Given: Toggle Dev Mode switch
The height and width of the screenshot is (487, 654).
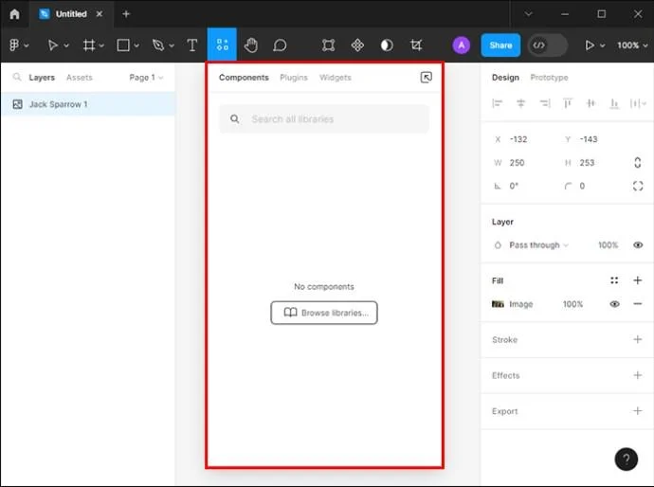Looking at the screenshot, I should pyautogui.click(x=548, y=45).
